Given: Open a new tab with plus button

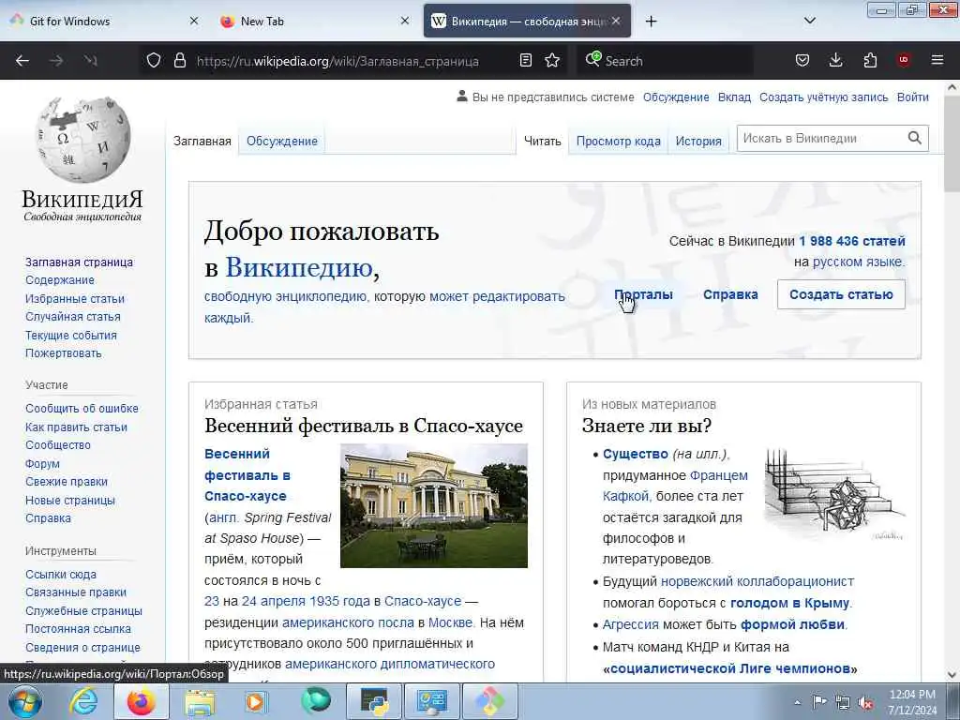Looking at the screenshot, I should pyautogui.click(x=651, y=22).
